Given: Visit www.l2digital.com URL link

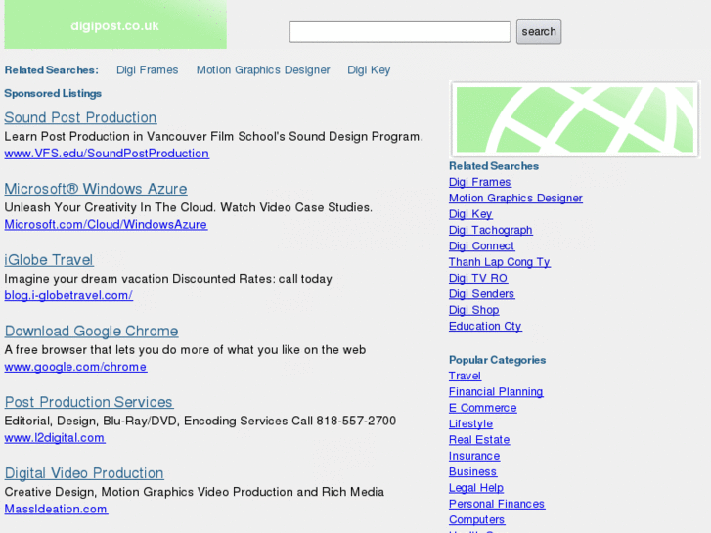Looking at the screenshot, I should (55, 438).
